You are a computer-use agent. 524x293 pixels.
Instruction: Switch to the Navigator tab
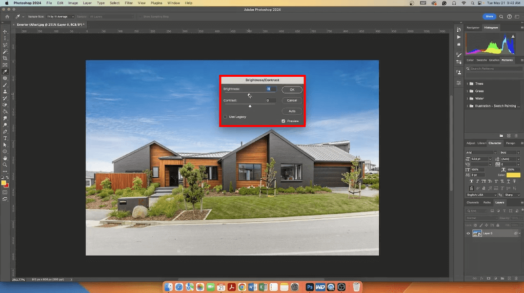473,28
